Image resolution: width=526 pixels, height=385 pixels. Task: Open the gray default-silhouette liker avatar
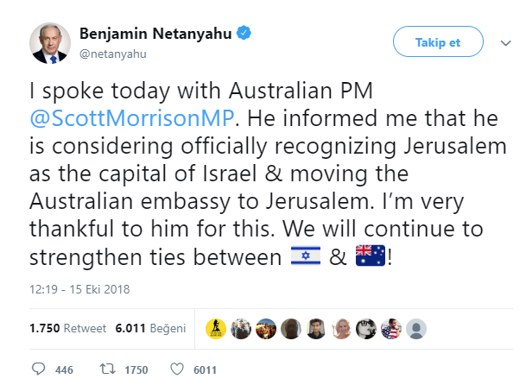416,328
